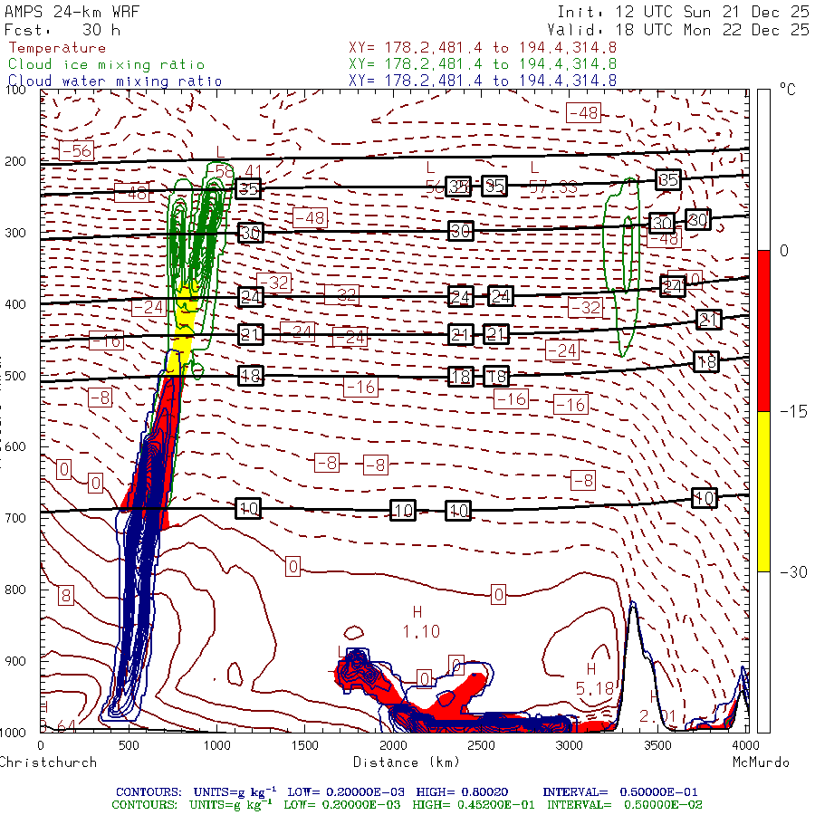This screenshot has width=815, height=815.
Task: Click the 3000 distance axis label
Action: tap(570, 745)
